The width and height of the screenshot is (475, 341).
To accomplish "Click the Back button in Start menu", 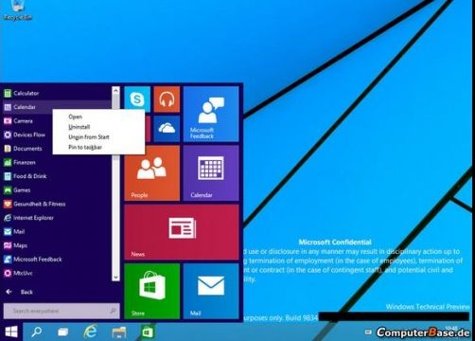I will click(19, 292).
